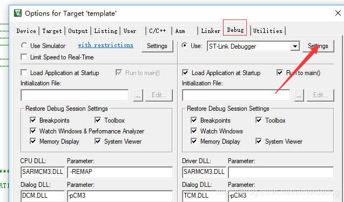Toggle debugger Watch Windows checkbox

click(x=194, y=131)
